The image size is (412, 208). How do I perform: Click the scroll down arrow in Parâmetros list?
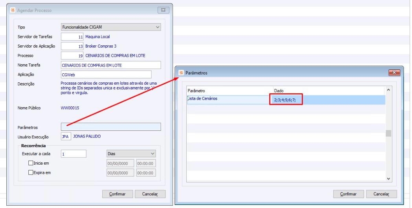pos(389,179)
